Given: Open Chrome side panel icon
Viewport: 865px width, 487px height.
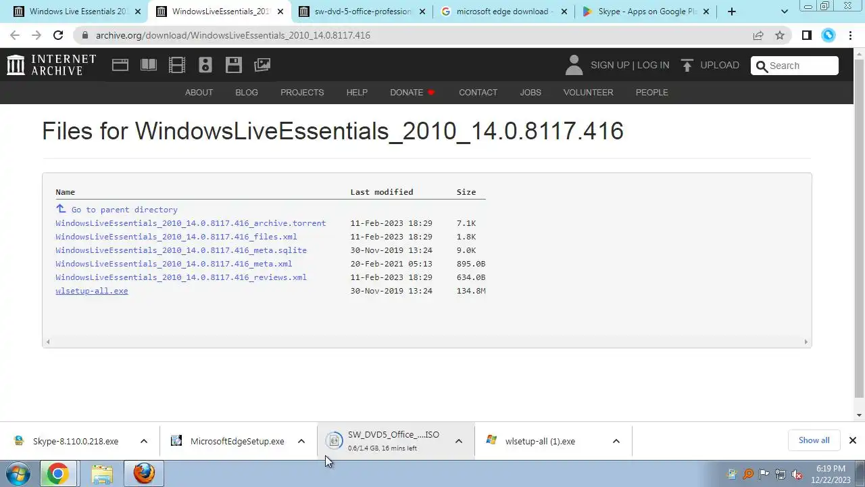Looking at the screenshot, I should 807,35.
